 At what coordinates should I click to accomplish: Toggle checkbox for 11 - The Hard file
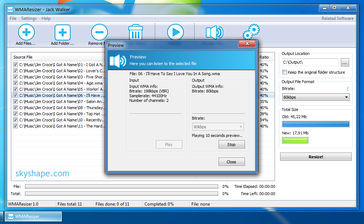tap(16, 126)
